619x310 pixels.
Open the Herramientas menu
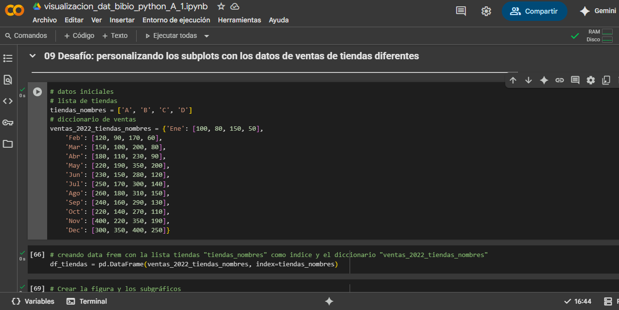239,20
